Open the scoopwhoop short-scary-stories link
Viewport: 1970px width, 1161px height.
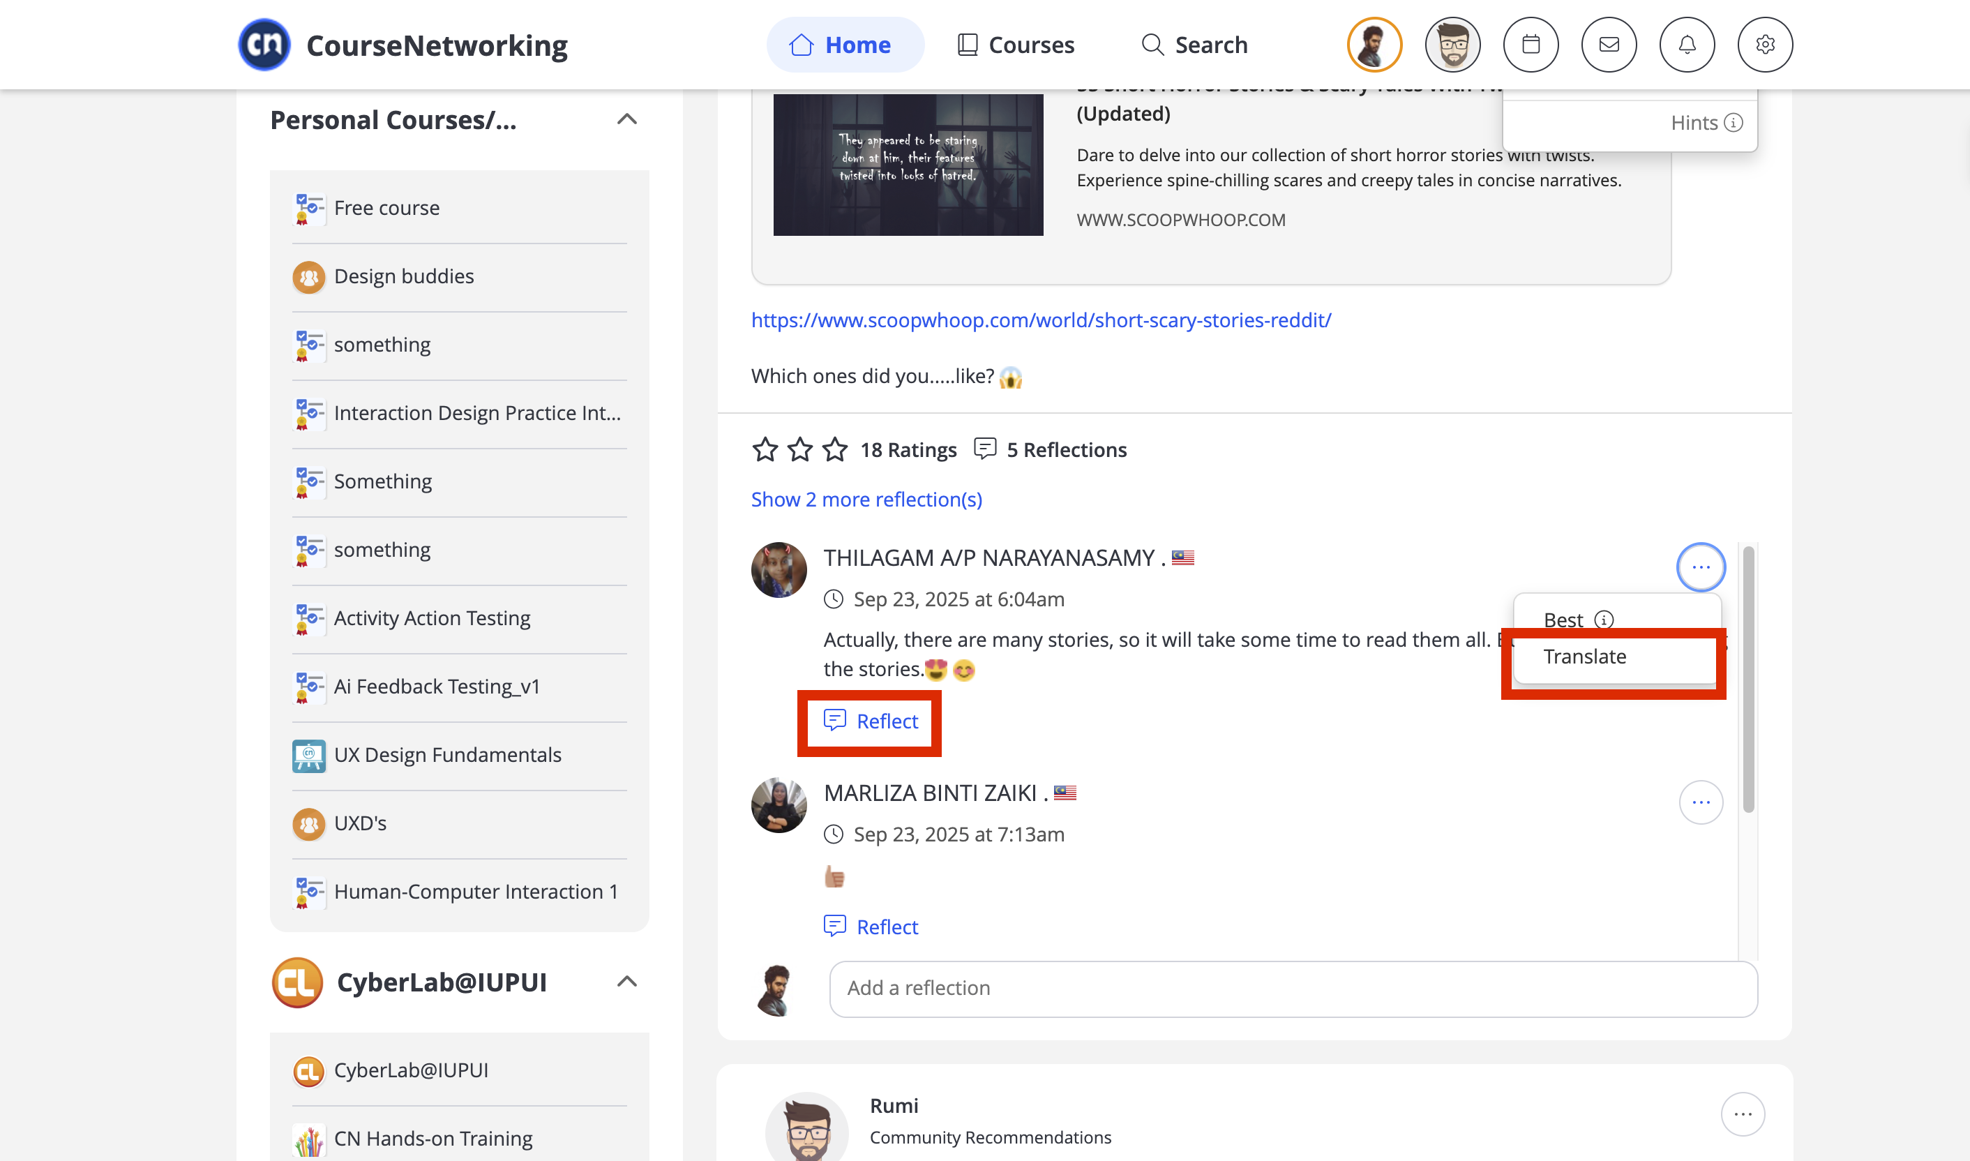[1041, 320]
